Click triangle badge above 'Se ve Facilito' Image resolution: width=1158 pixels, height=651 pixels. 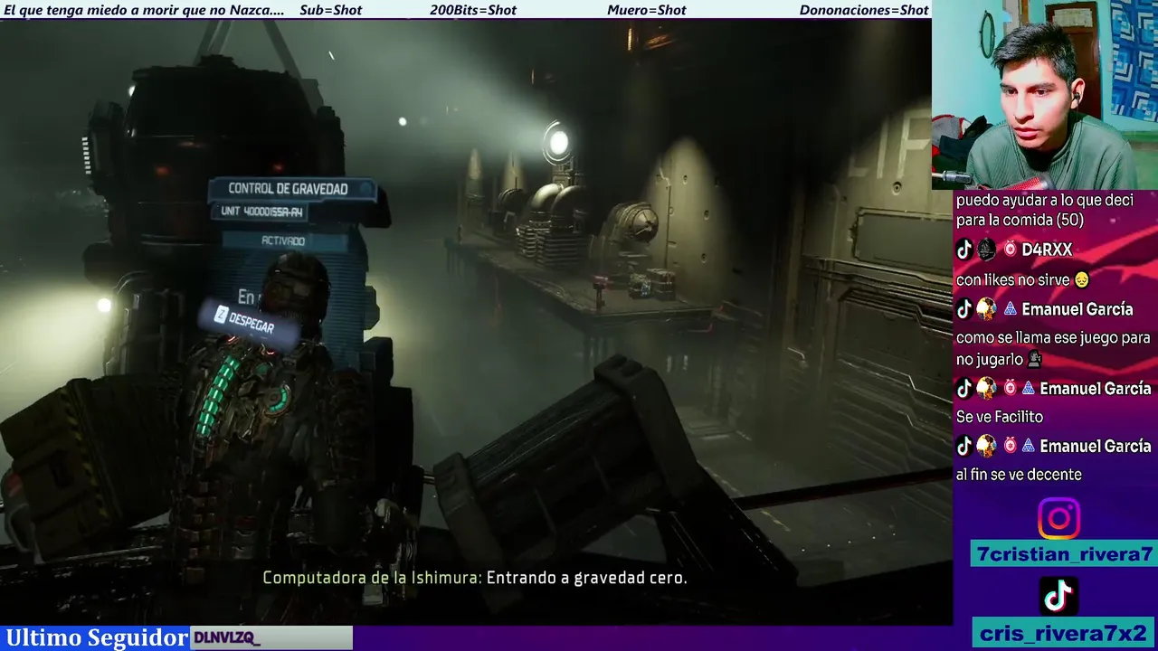[x=1028, y=389]
